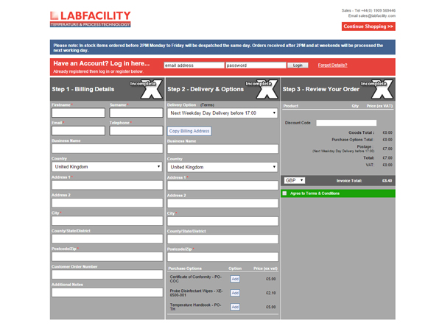Click the login email address field

coord(194,65)
